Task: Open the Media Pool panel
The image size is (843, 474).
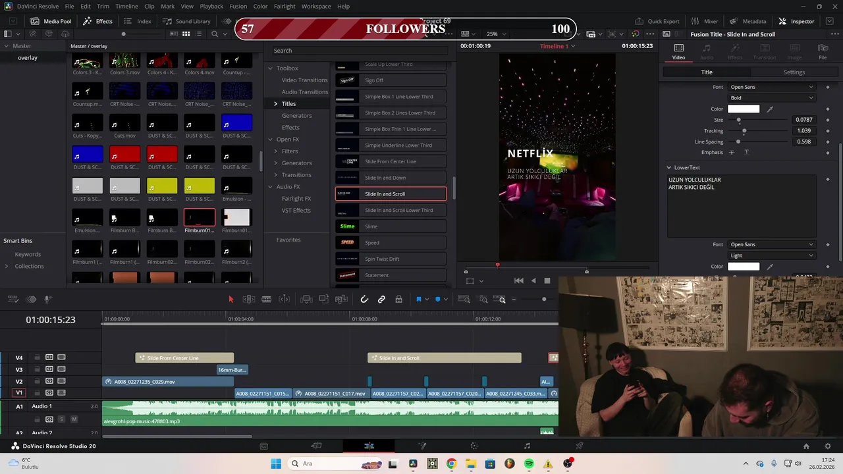Action: (51, 21)
